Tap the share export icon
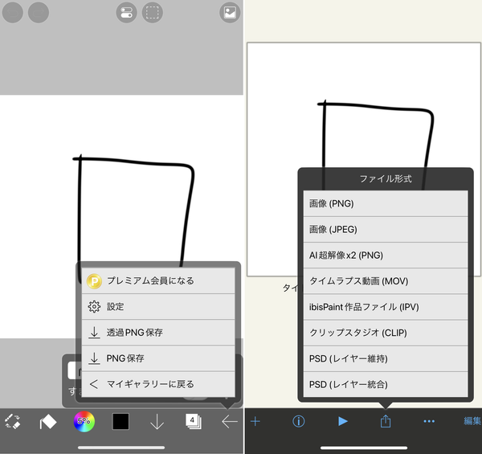 [386, 421]
